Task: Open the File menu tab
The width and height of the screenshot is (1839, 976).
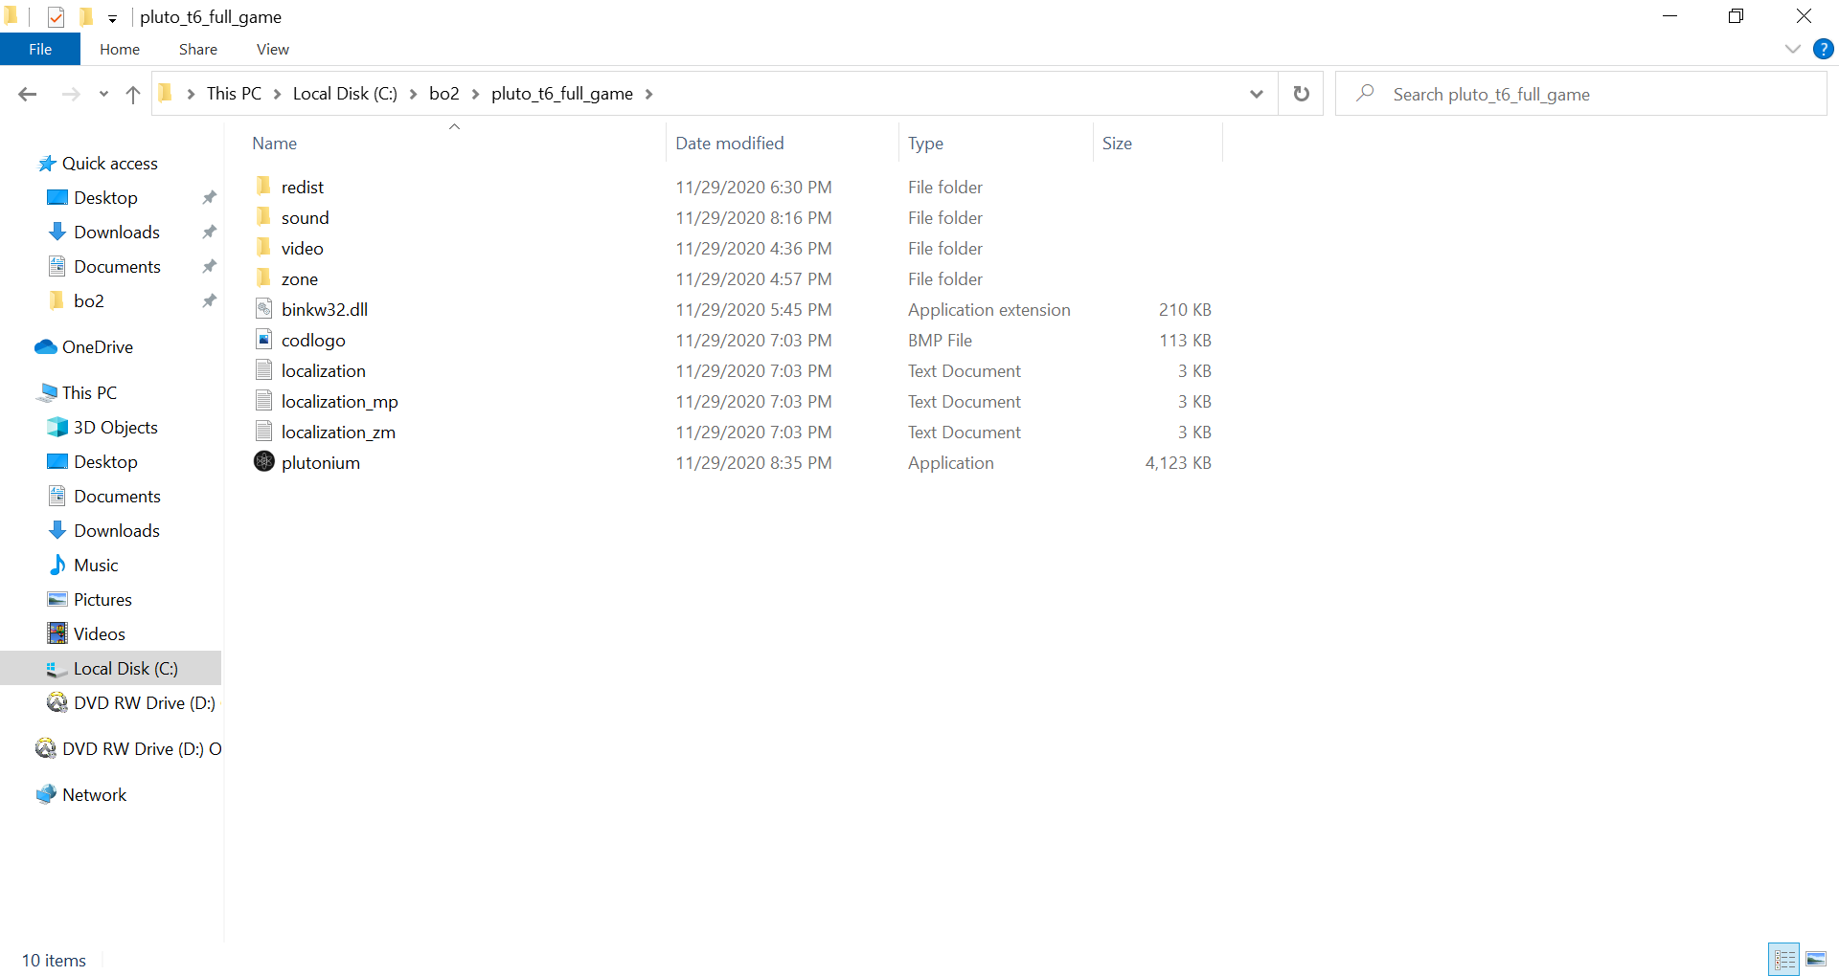Action: click(40, 49)
